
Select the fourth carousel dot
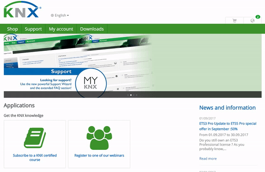pyautogui.click(x=136, y=95)
